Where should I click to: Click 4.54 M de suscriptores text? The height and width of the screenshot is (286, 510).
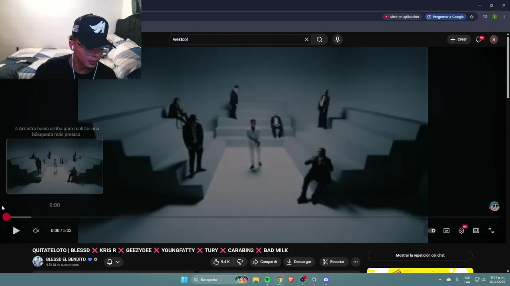point(62,265)
